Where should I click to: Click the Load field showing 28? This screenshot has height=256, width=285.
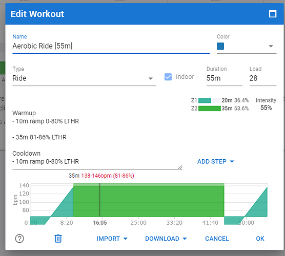(x=263, y=78)
